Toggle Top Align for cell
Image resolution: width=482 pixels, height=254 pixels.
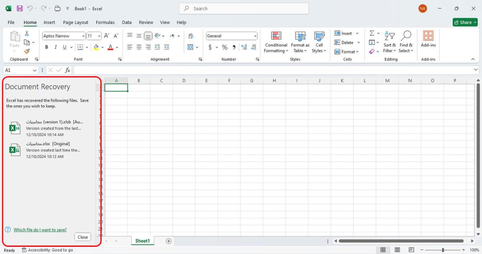[x=130, y=35]
